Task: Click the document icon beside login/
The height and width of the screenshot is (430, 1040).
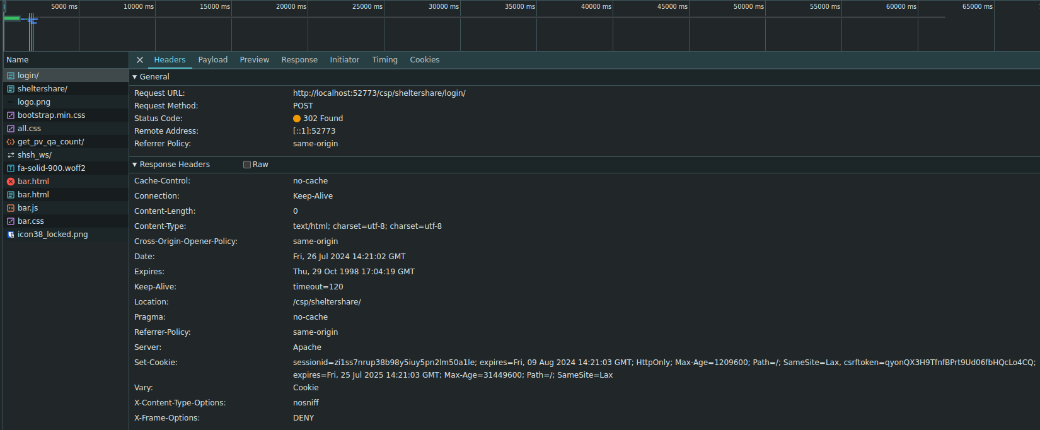Action: click(x=11, y=76)
